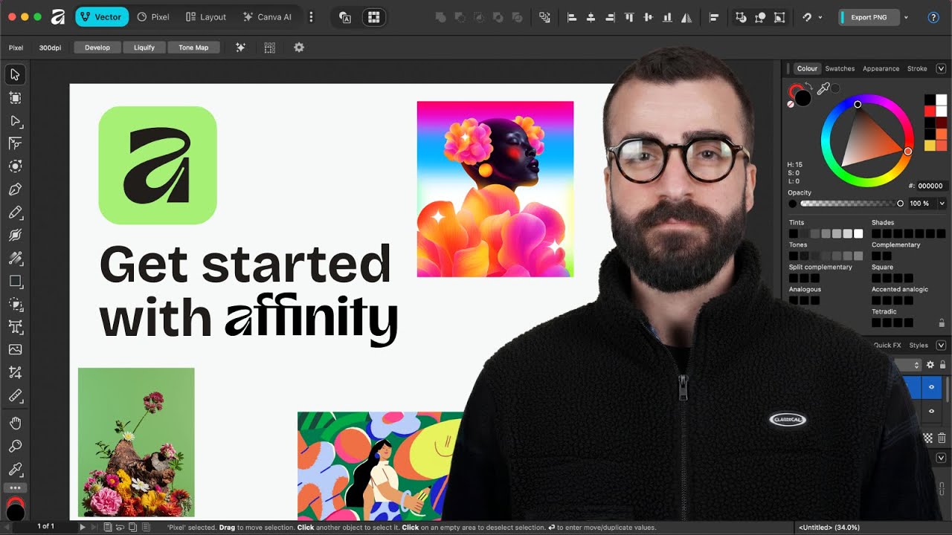The width and height of the screenshot is (952, 535).
Task: Toggle visibility eye of selected blue layer
Action: pyautogui.click(x=931, y=387)
